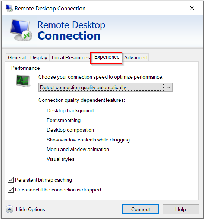Switch to the Display tab
Image resolution: width=204 pixels, height=219 pixels.
click(x=39, y=57)
